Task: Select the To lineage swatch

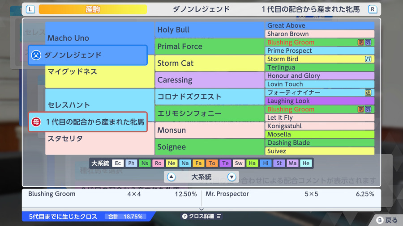Action: tap(212, 163)
